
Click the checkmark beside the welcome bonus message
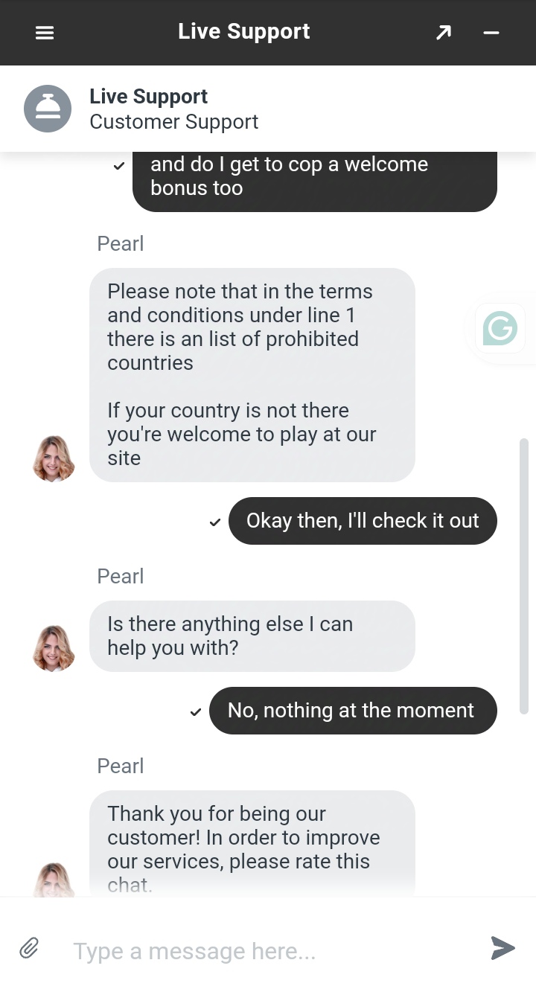click(118, 165)
